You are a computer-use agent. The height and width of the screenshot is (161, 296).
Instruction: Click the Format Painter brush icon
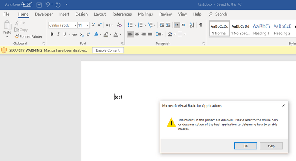point(17,36)
